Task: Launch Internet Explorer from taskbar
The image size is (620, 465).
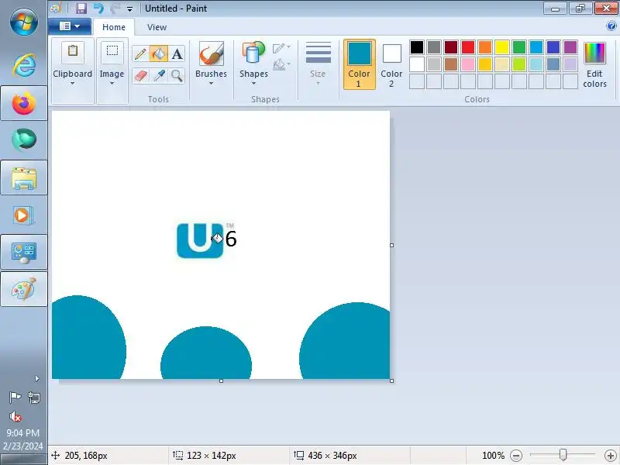Action: coord(24,65)
